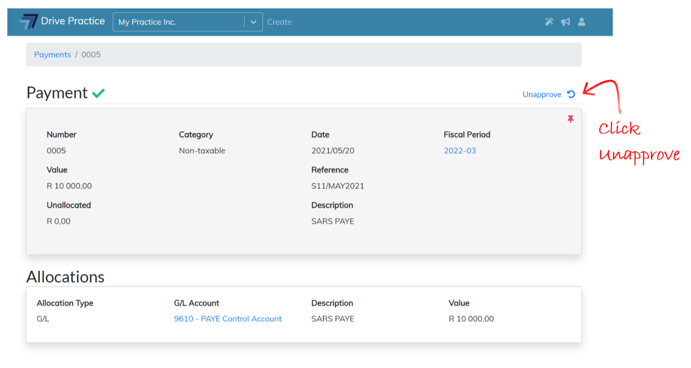Select the 0005 breadcrumb text

click(x=91, y=55)
